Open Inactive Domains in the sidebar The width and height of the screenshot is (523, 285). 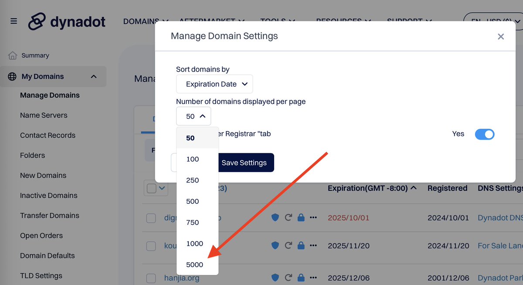pyautogui.click(x=49, y=196)
